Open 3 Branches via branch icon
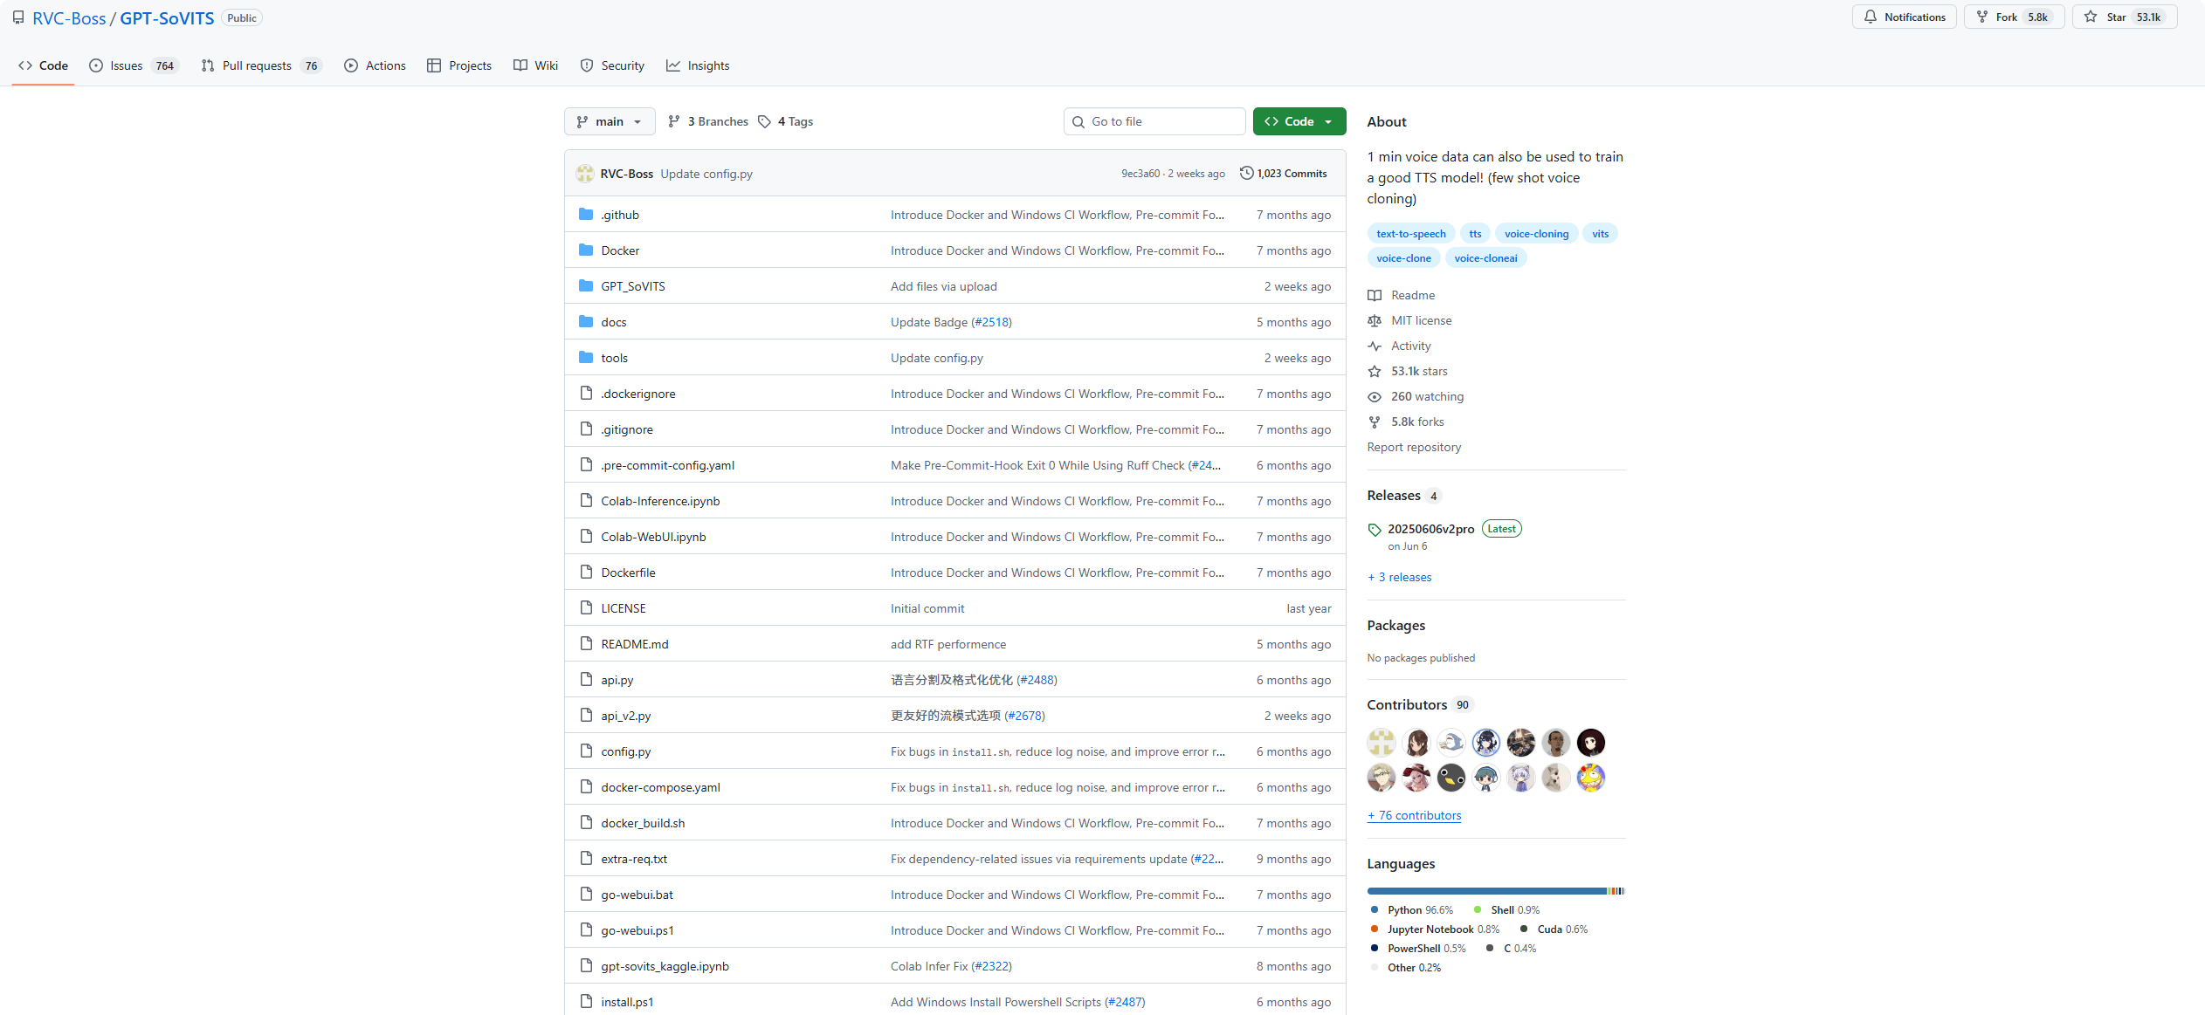The width and height of the screenshot is (2205, 1015). 674,121
